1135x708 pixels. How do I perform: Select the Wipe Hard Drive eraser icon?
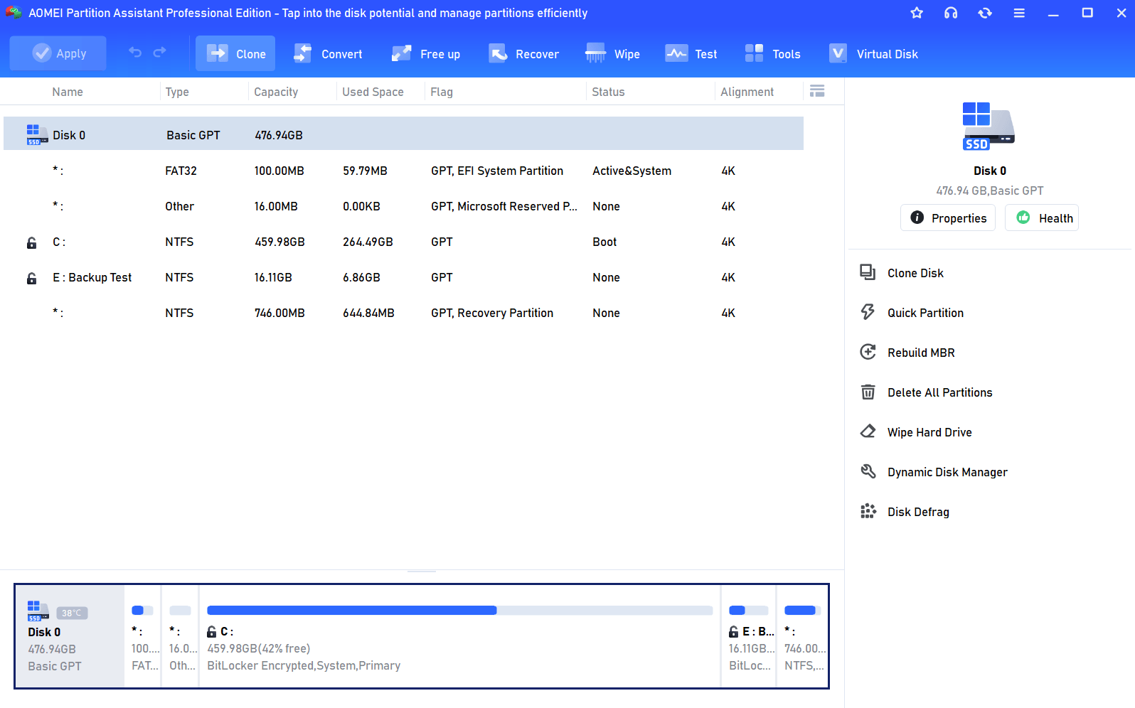point(868,432)
